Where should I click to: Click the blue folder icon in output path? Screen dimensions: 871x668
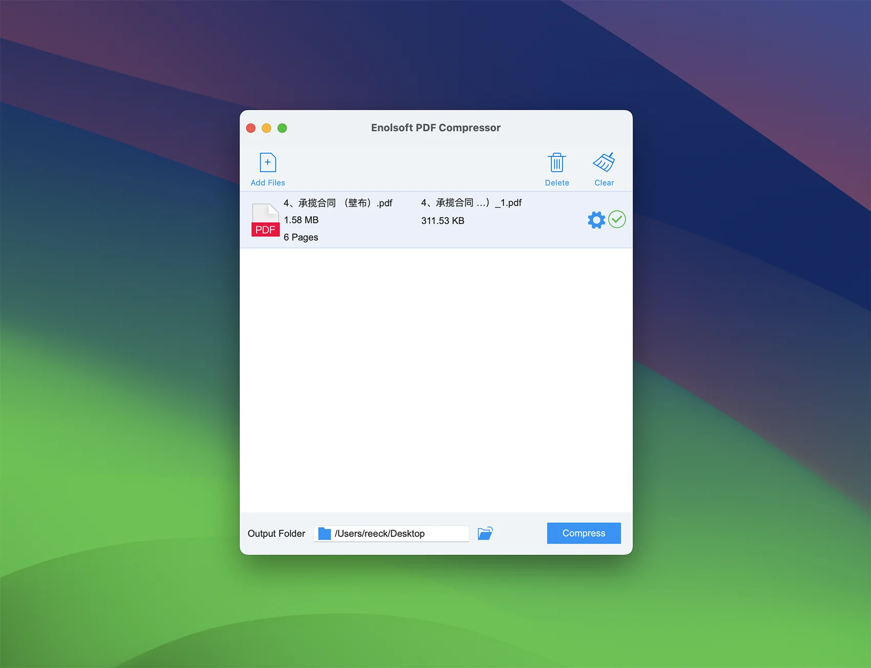point(324,533)
